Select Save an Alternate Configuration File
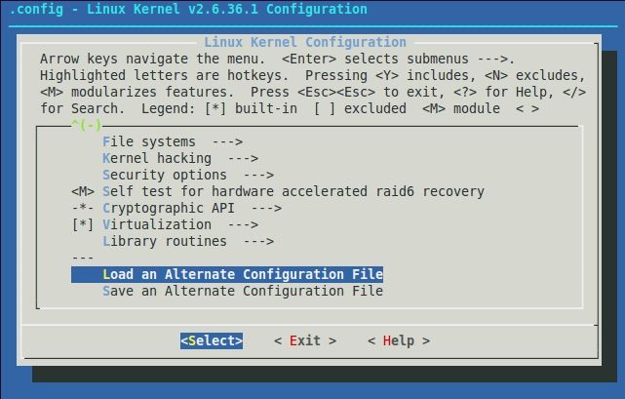 click(243, 291)
